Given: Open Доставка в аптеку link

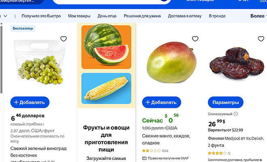Looking at the screenshot, I should click(x=185, y=16).
